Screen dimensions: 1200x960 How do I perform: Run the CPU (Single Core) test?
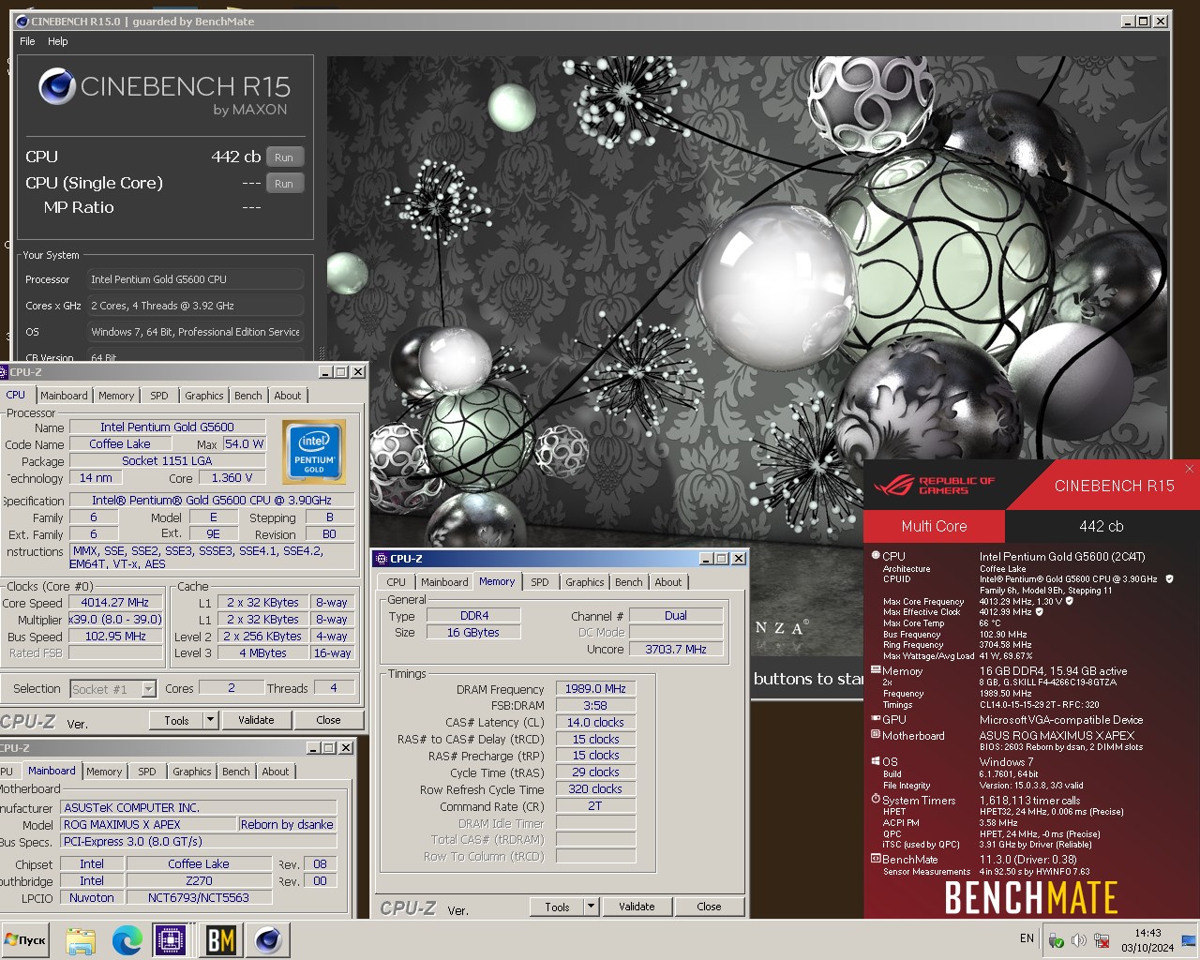[x=284, y=184]
